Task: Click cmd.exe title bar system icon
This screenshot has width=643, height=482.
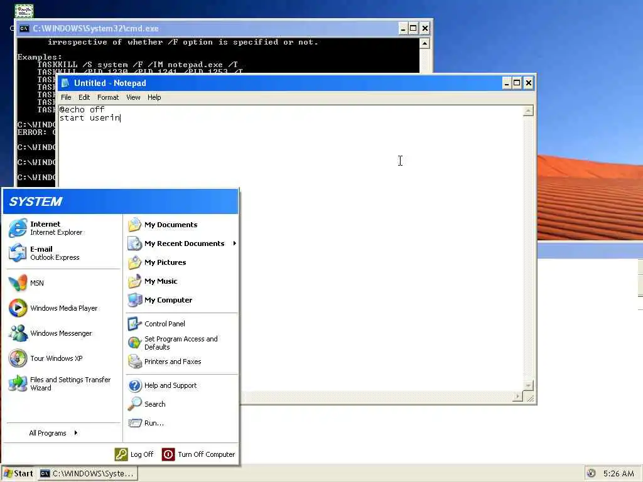Action: [24, 28]
